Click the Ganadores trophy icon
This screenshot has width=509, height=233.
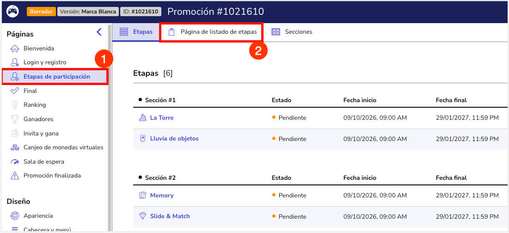click(15, 119)
